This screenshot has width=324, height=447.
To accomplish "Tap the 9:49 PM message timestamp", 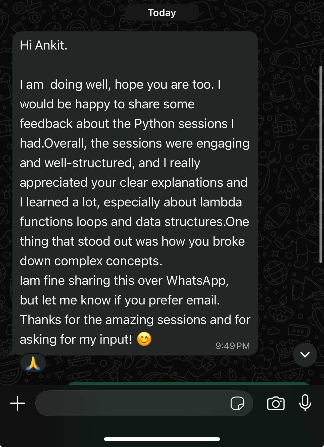I will [233, 346].
